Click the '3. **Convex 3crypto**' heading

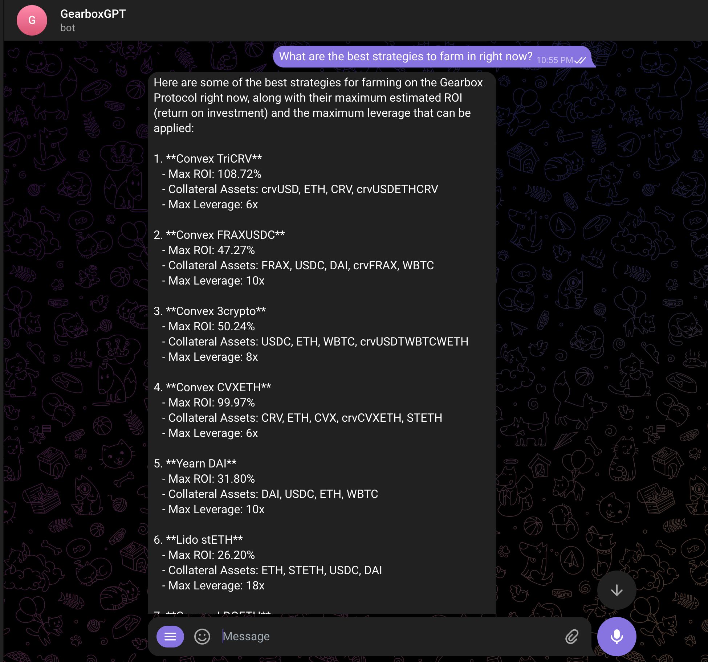click(x=210, y=311)
